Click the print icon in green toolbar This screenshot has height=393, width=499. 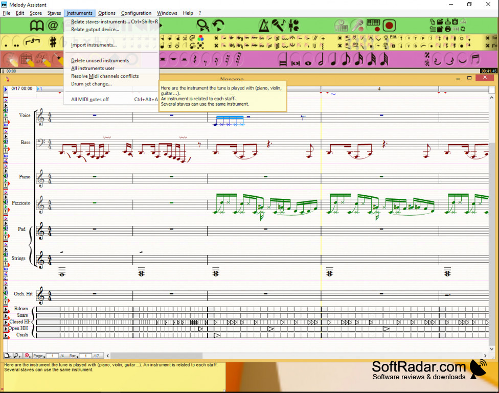pyautogui.click(x=448, y=29)
